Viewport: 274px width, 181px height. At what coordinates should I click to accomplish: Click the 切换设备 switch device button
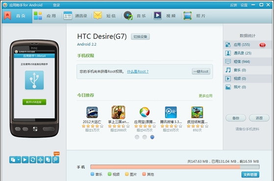[140, 37]
